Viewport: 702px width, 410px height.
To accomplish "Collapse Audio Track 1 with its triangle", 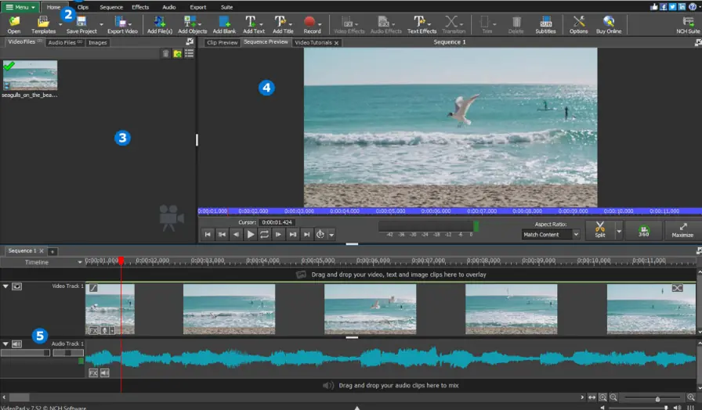I will point(5,343).
